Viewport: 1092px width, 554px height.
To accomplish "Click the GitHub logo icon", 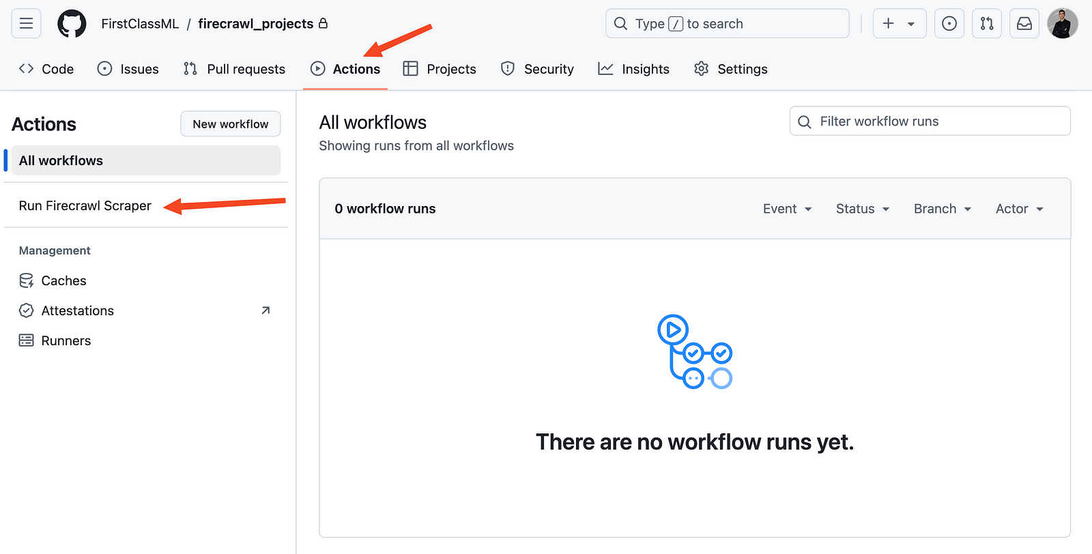I will click(x=72, y=24).
